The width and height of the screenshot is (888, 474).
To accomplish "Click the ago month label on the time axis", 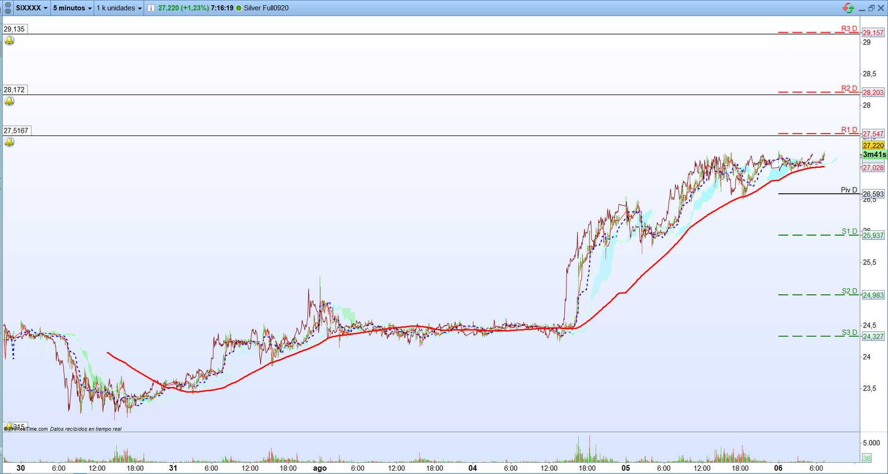I will click(x=320, y=468).
